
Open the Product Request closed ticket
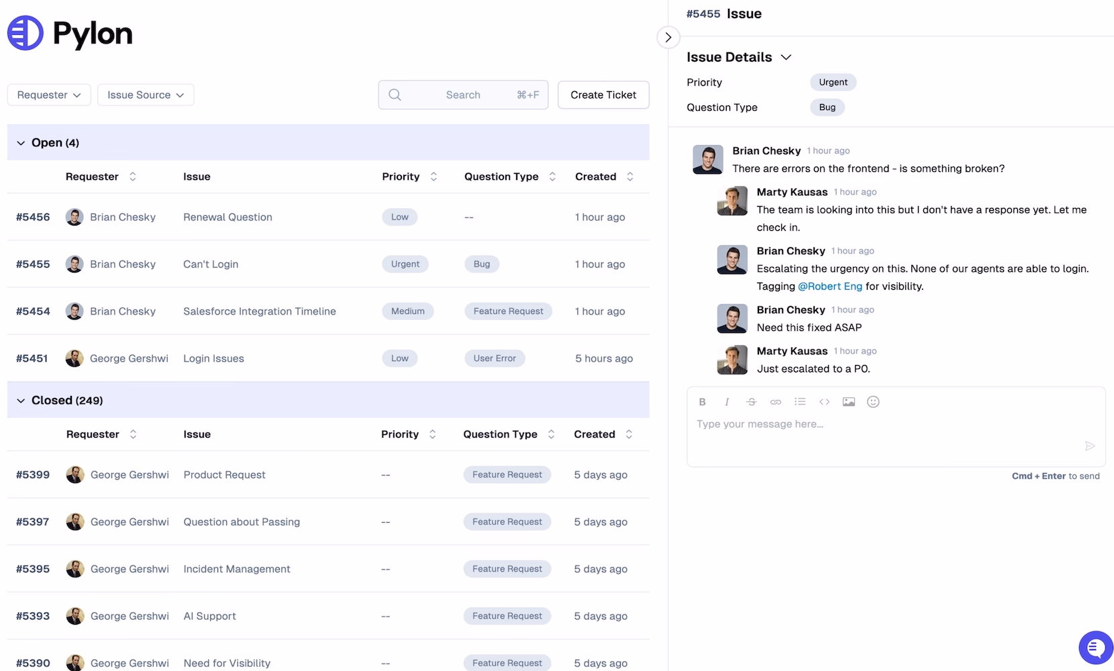328,474
